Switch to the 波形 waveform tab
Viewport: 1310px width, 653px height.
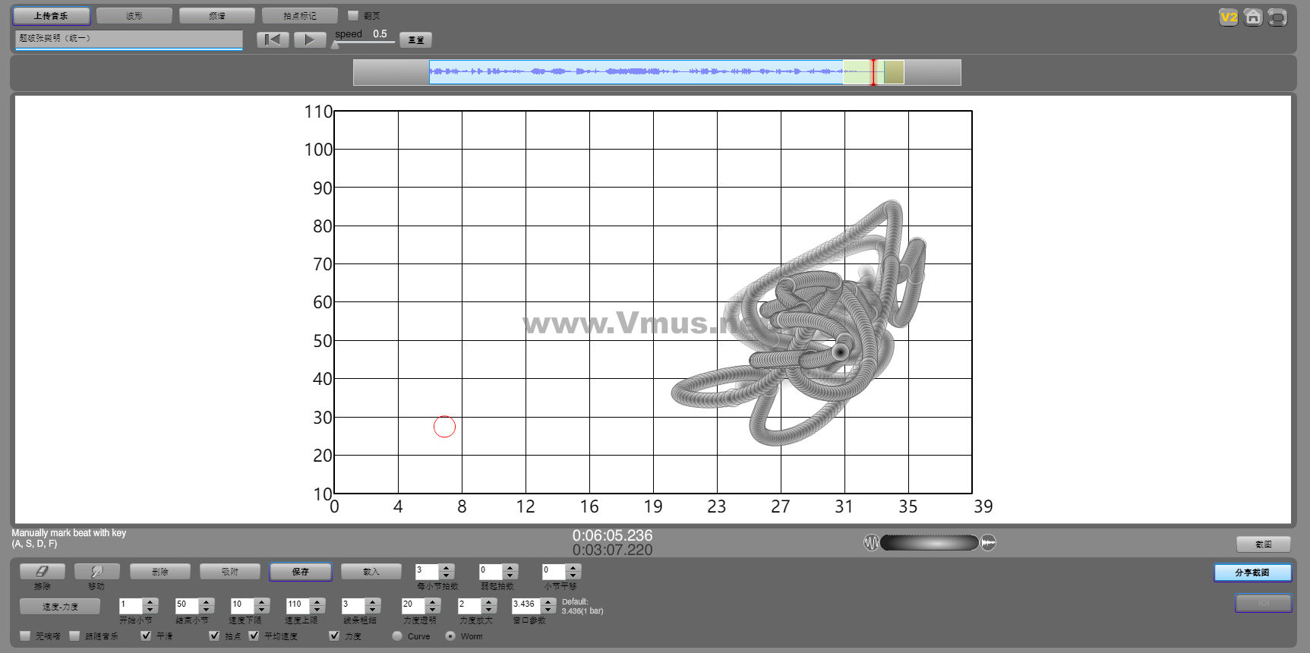pyautogui.click(x=134, y=16)
